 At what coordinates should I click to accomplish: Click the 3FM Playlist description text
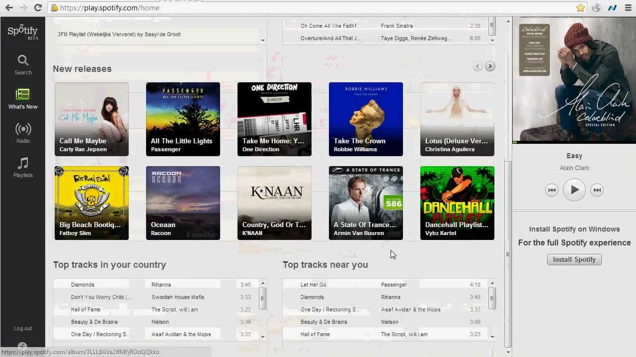(119, 34)
